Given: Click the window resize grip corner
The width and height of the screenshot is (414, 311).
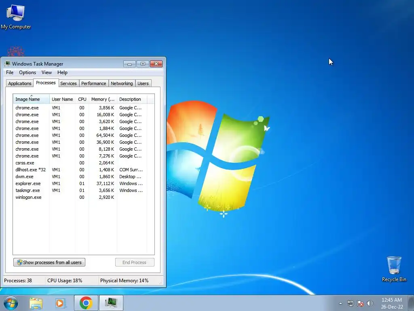Looking at the screenshot, I should point(161,283).
